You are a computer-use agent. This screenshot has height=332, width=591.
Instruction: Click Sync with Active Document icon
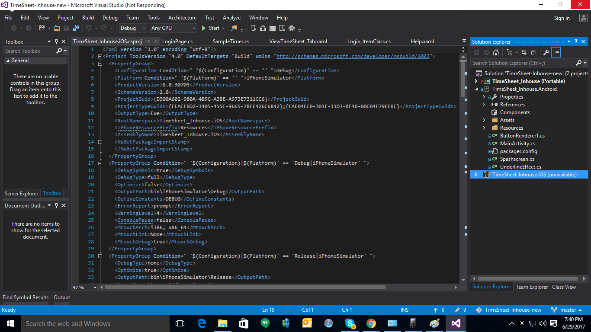524,52
